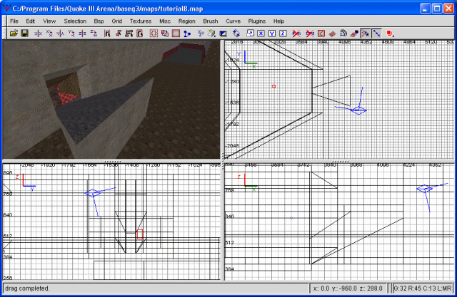Select the red brush in the YZ view
The image size is (457, 297).
140,234
